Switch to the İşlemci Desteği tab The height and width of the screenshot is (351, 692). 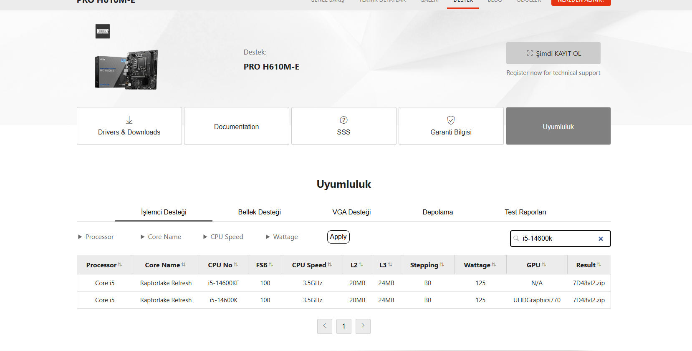pyautogui.click(x=164, y=212)
